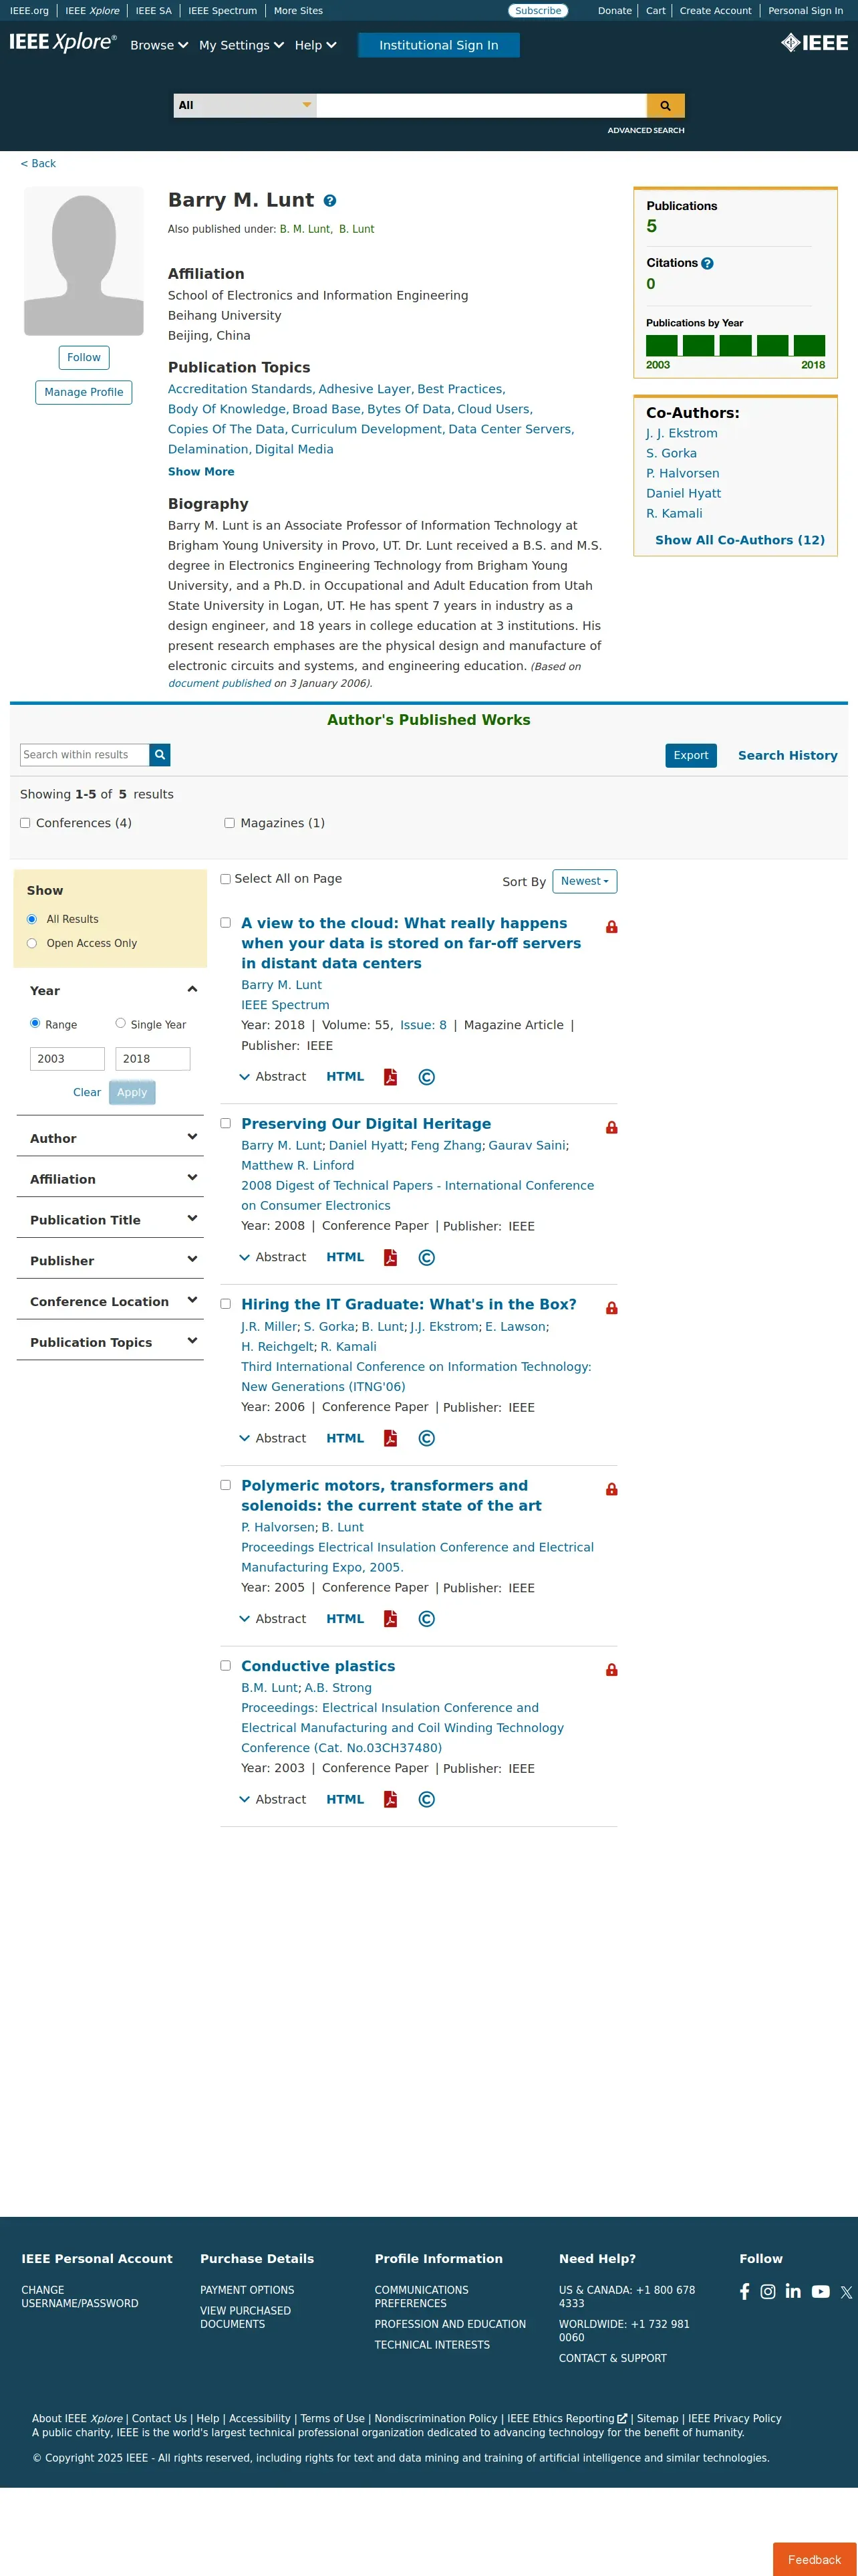Click search-within-results magnifier button

(160, 755)
